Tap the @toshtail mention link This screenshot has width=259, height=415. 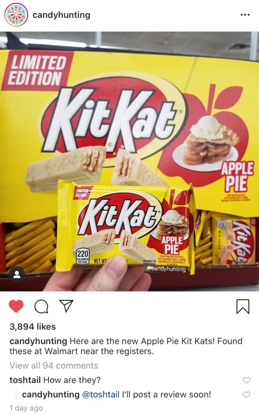click(x=101, y=395)
